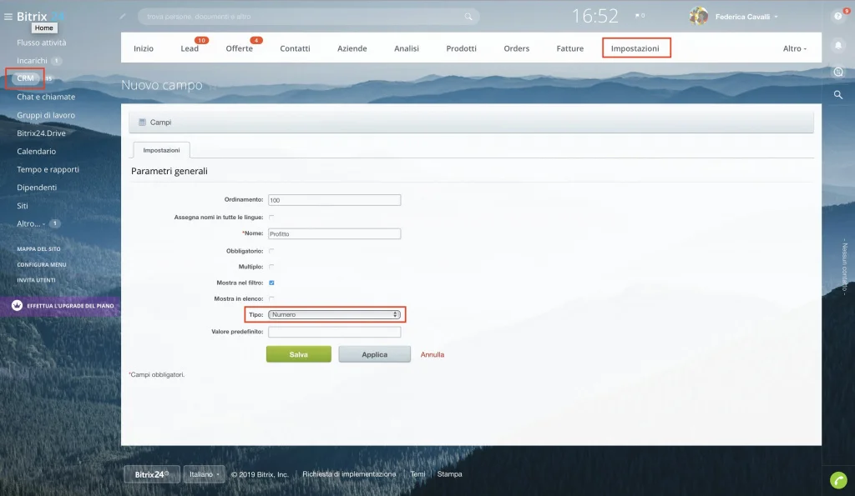Viewport: 855px width, 496px height.
Task: Click the green phone call button
Action: coord(838,480)
